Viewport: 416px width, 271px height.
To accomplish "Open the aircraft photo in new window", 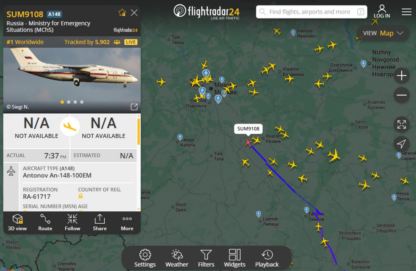I will tap(134, 107).
